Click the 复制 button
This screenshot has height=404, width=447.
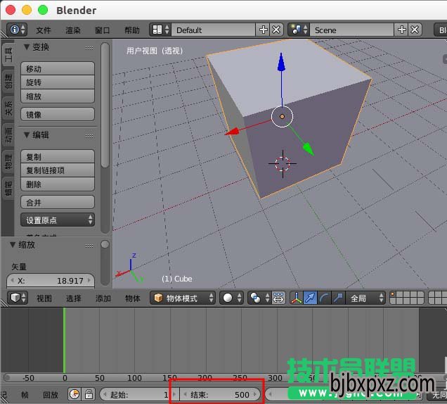[x=58, y=157]
